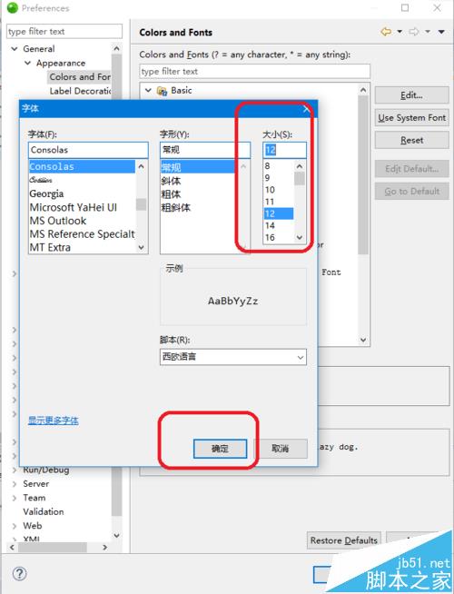Click the size list scroll up arrow
The image size is (454, 594).
[x=300, y=166]
